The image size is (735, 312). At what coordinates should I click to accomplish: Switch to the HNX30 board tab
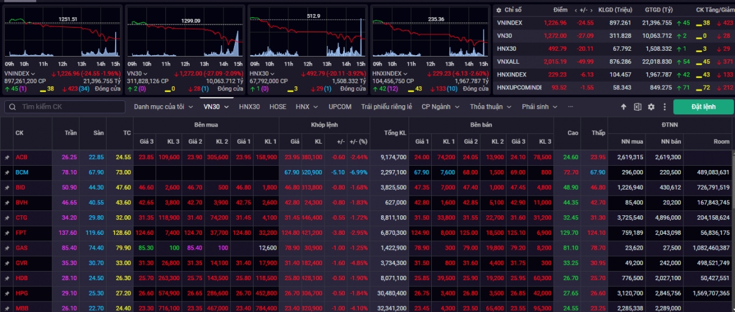[x=249, y=106]
